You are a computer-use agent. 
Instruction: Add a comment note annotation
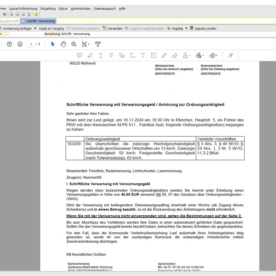tap(79, 55)
